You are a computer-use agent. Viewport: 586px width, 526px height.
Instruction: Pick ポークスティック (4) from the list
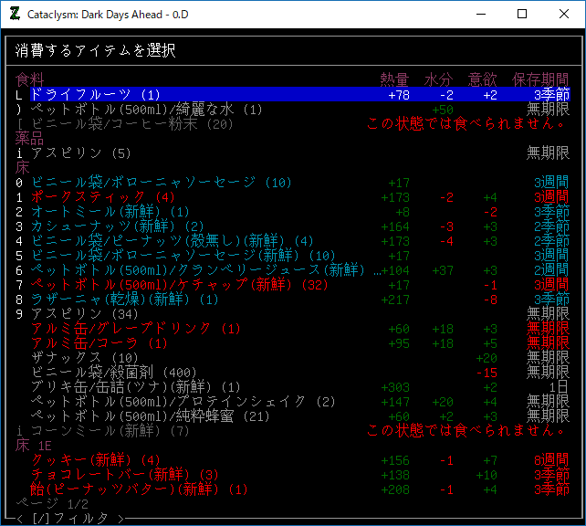102,197
